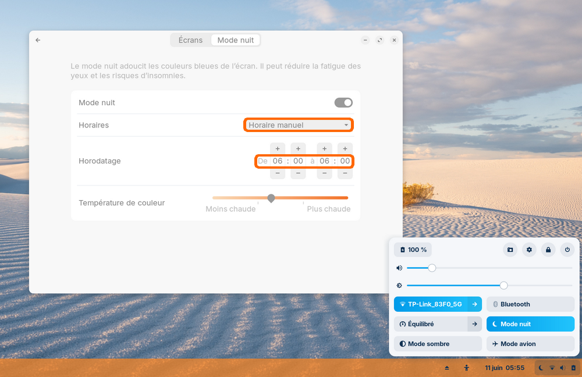Click the start hour field after De
The image size is (582, 377).
coord(278,161)
